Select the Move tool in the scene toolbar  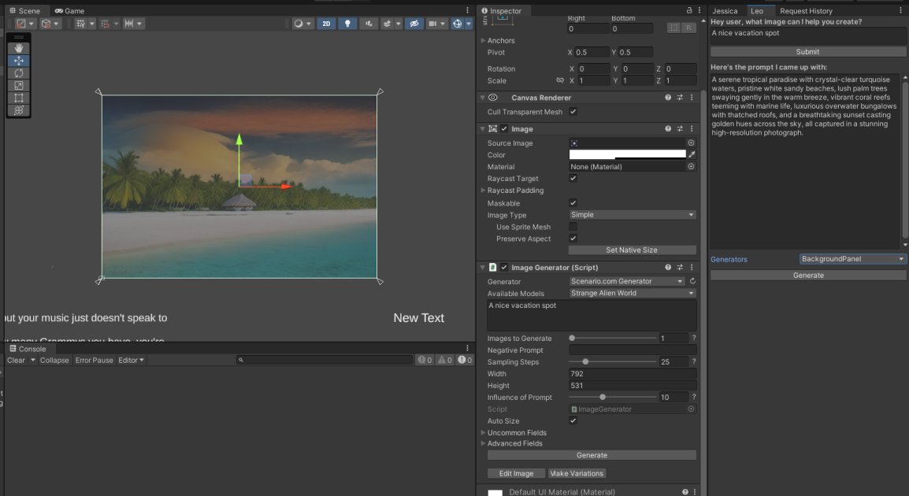point(19,61)
